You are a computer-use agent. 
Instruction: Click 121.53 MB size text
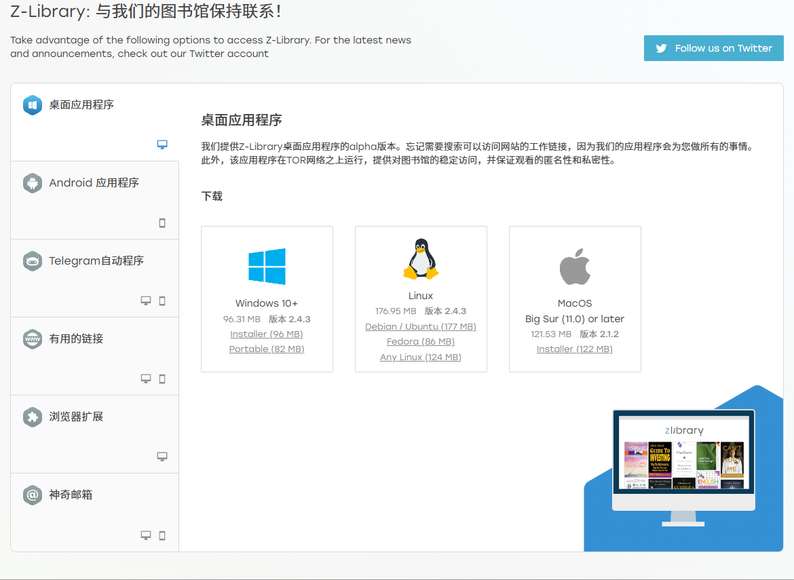[551, 334]
